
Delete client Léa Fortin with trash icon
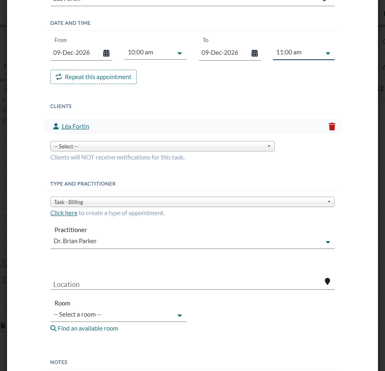pos(332,127)
